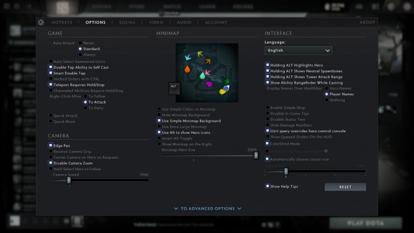This screenshot has height=233, width=414.
Task: Open the Audio settings tab
Action: [184, 23]
